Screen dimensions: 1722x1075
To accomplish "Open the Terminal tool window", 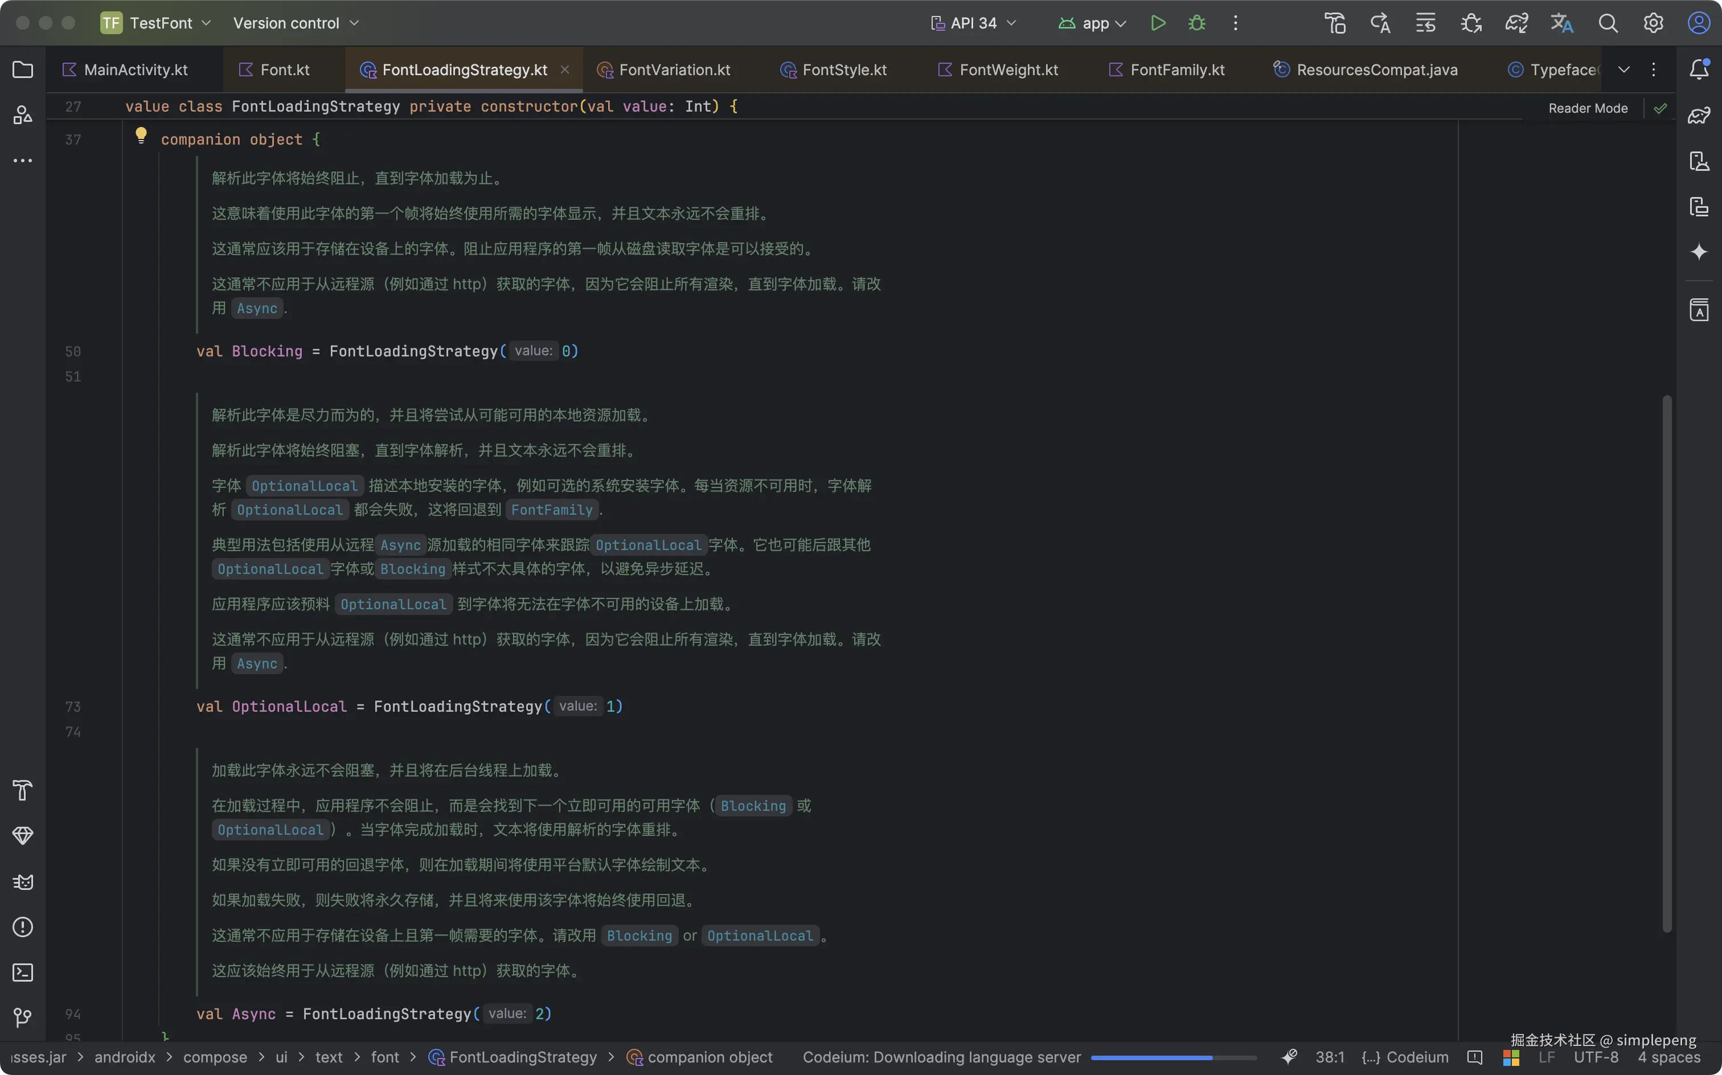I will tap(23, 972).
